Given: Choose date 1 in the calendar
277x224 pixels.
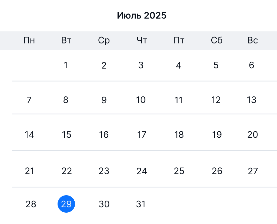Looking at the screenshot, I should [66, 65].
